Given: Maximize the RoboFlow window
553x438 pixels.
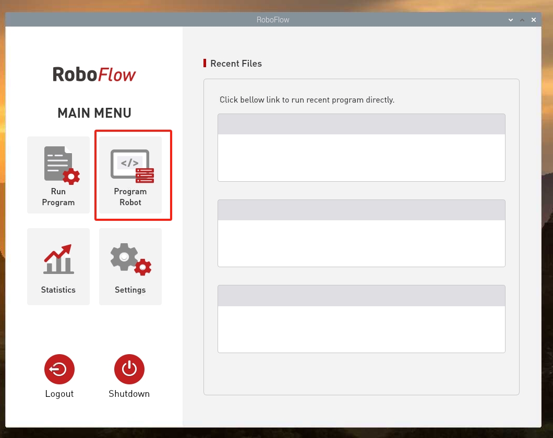Looking at the screenshot, I should [522, 20].
